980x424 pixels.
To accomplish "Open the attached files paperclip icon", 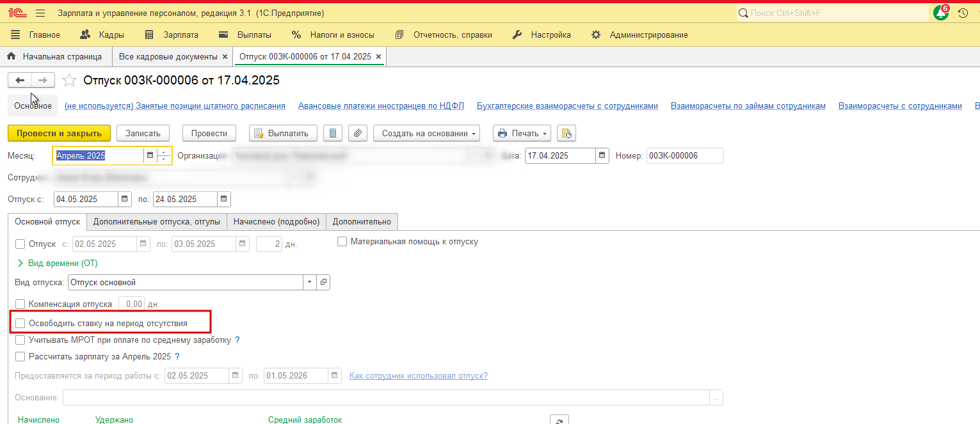I will coord(358,133).
